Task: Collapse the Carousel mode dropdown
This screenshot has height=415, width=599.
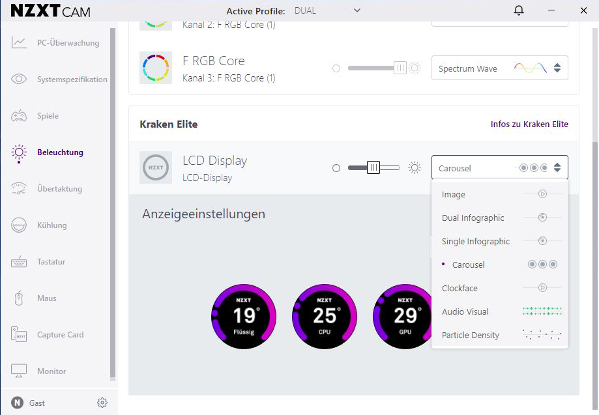Action: [499, 168]
